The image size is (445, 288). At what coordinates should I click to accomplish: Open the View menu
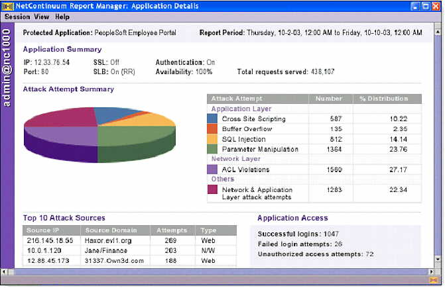tap(41, 17)
